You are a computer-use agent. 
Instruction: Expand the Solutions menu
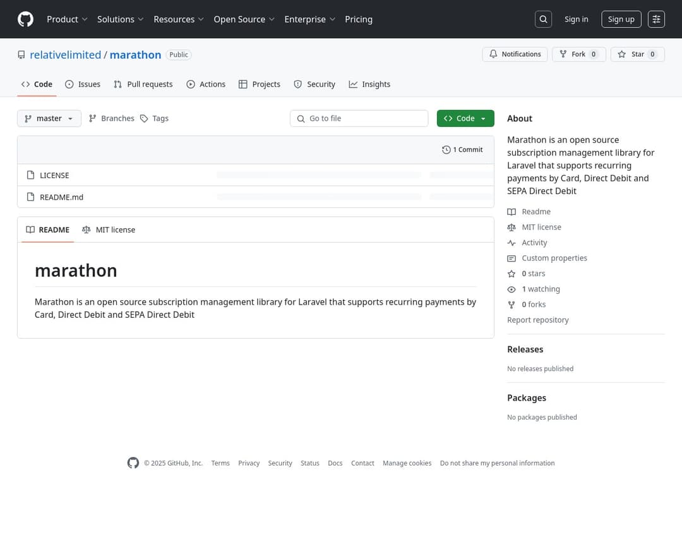pyautogui.click(x=120, y=19)
